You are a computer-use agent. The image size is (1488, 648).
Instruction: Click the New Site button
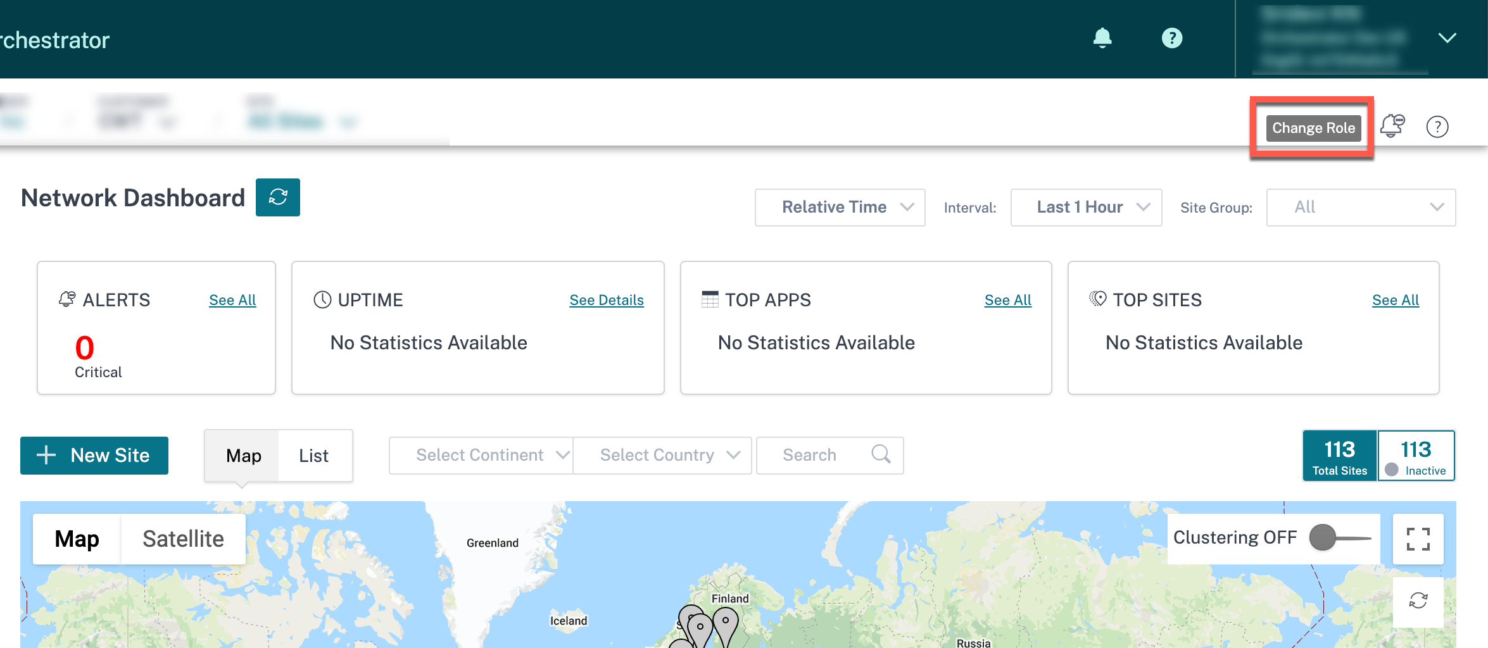[94, 456]
